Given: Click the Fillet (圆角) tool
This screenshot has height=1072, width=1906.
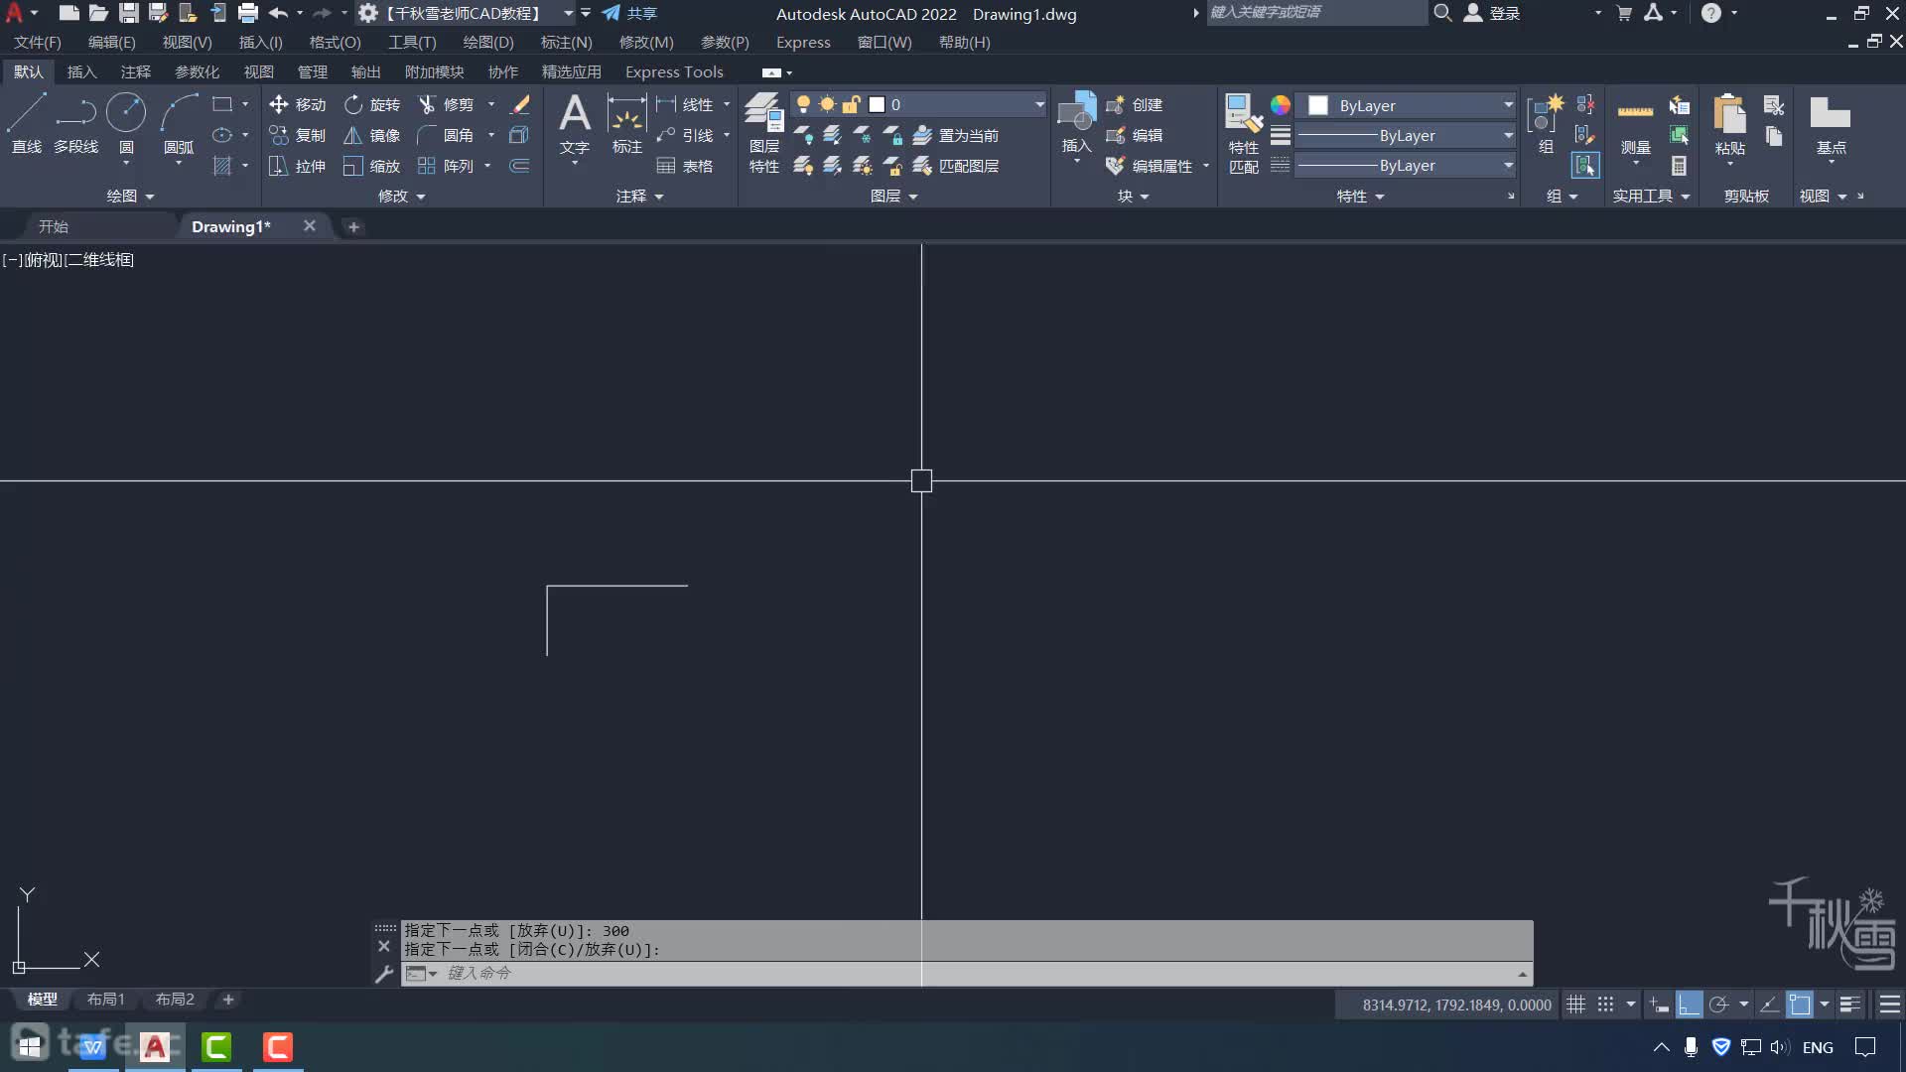Looking at the screenshot, I should tap(446, 135).
